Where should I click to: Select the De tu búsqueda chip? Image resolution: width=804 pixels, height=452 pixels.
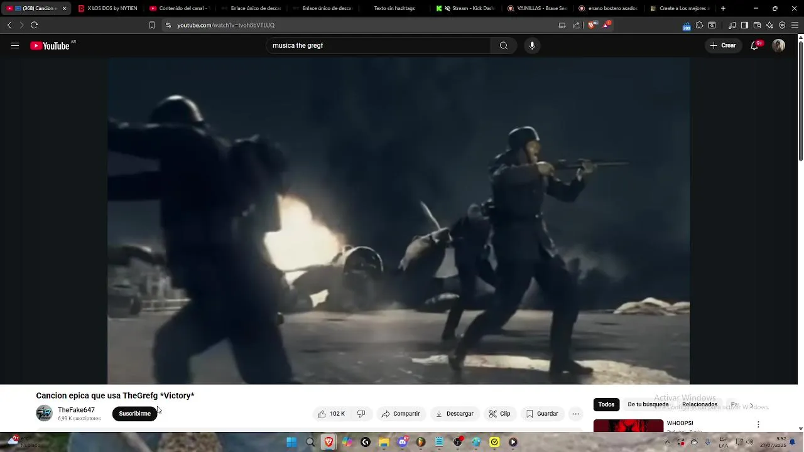[648, 405]
